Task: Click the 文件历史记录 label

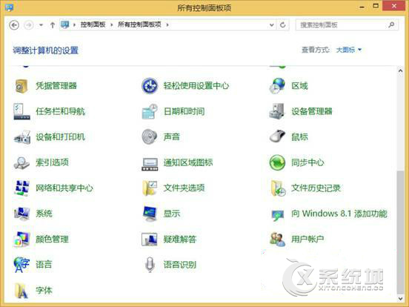Action: coord(316,188)
